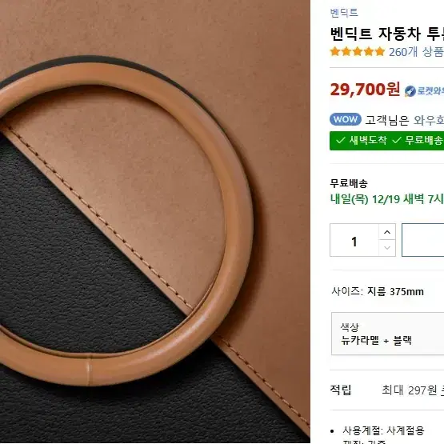Click the 와우회원 link text

pos(429,120)
